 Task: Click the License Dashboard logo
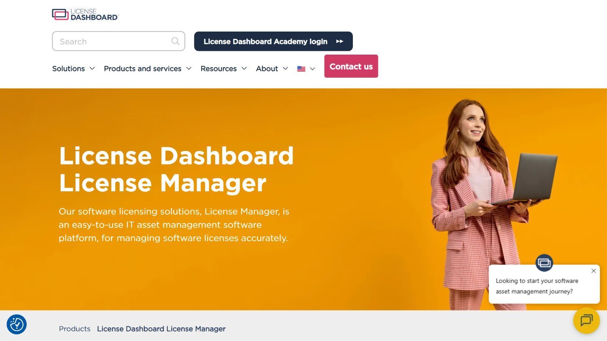pos(85,14)
